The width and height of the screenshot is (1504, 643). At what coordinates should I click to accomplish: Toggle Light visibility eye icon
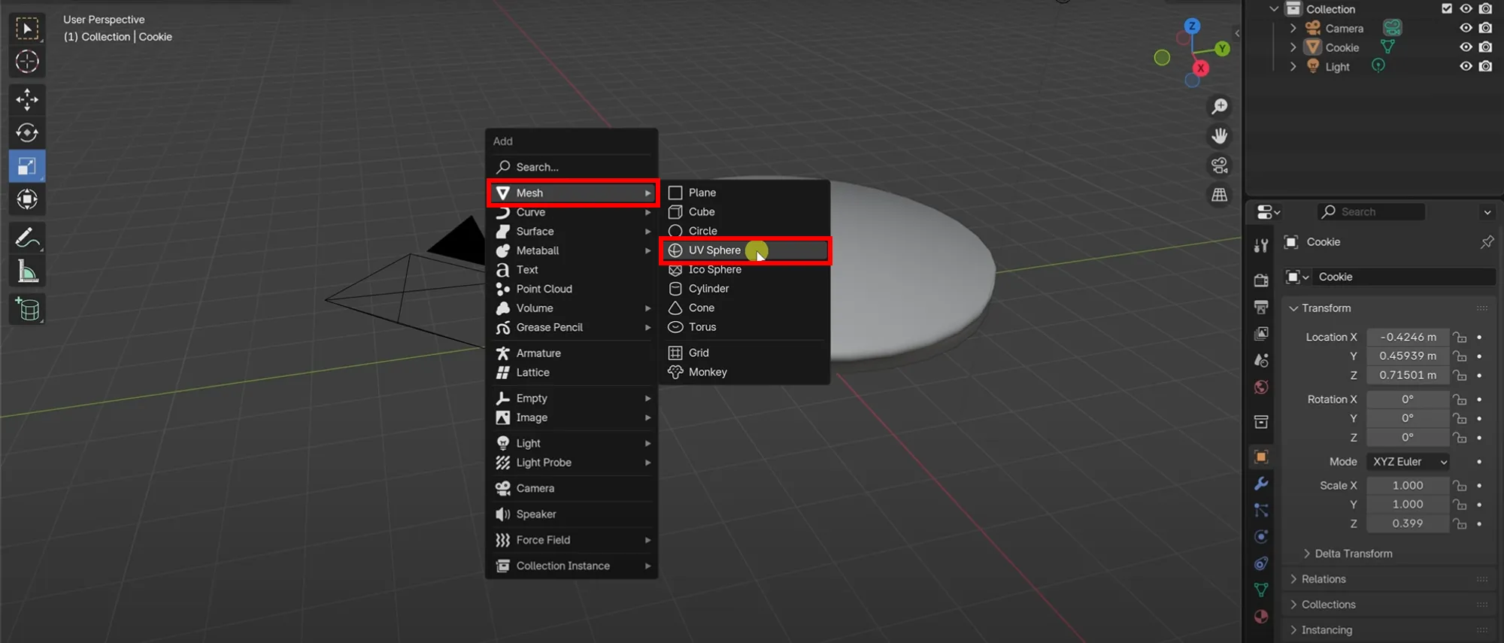coord(1466,66)
